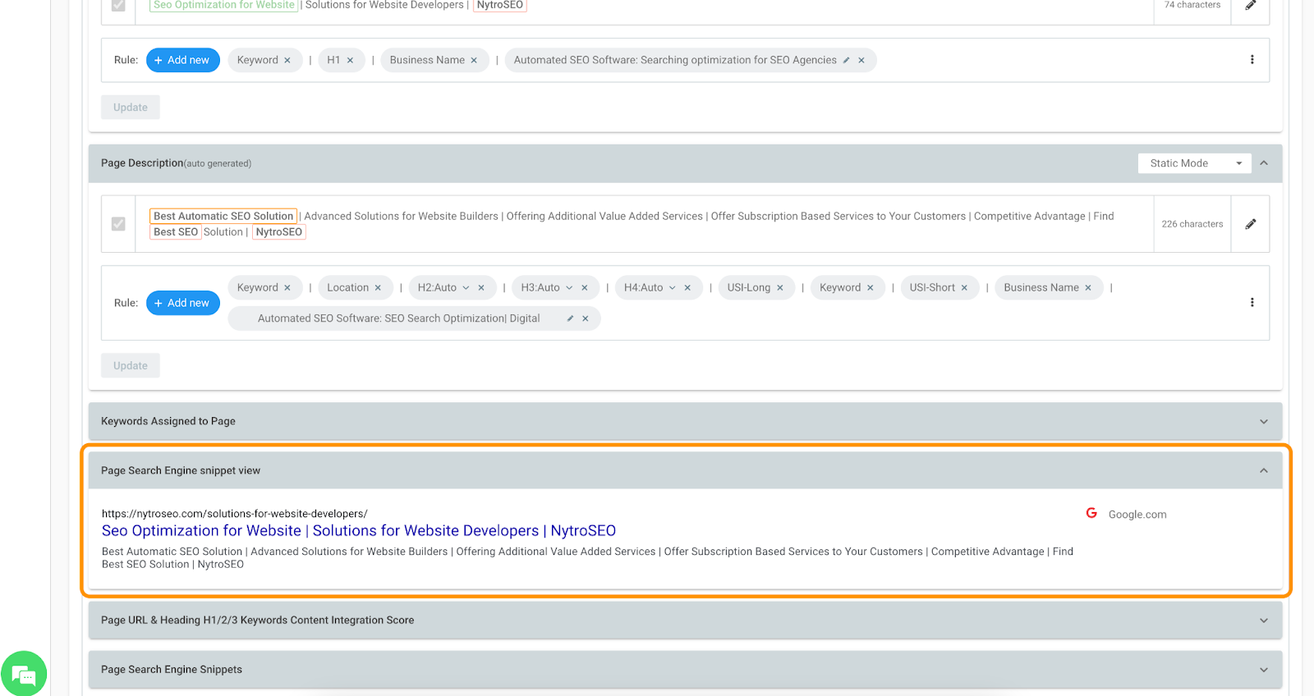Remove second Keyword chip after USI-Long
Image resolution: width=1314 pixels, height=696 pixels.
(871, 287)
